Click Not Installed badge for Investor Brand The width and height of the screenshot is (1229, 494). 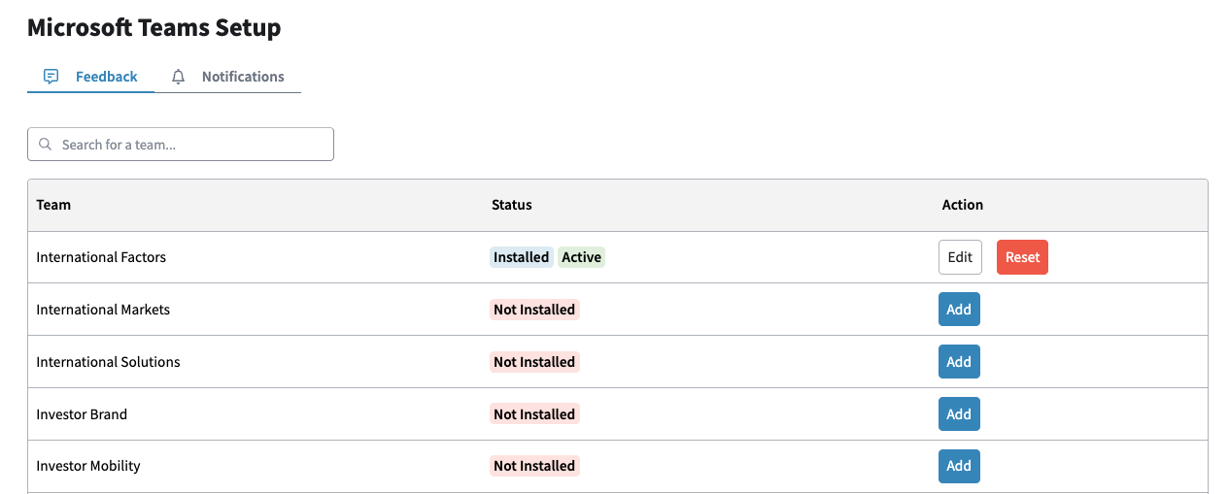[x=534, y=414]
